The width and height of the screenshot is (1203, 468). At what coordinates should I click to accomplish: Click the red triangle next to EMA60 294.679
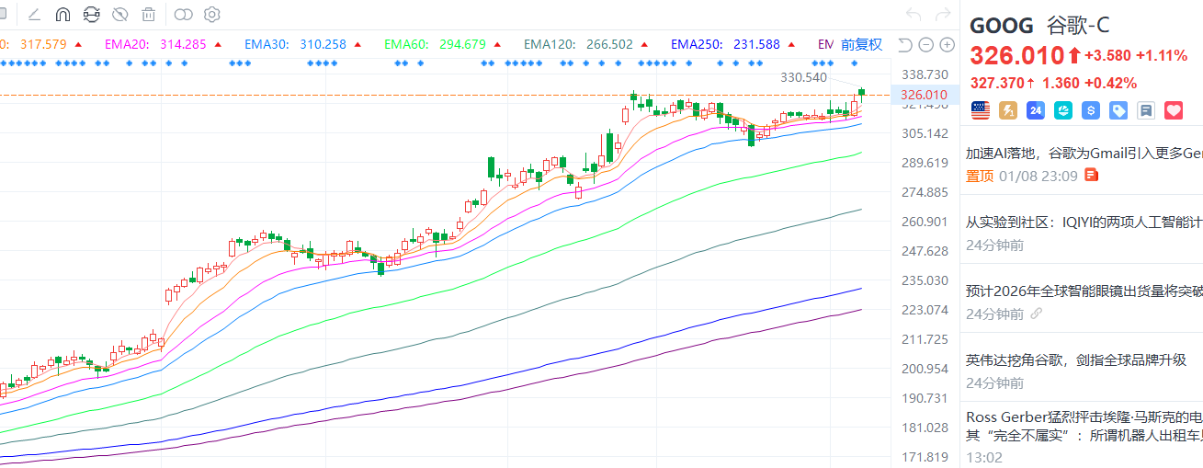(497, 44)
